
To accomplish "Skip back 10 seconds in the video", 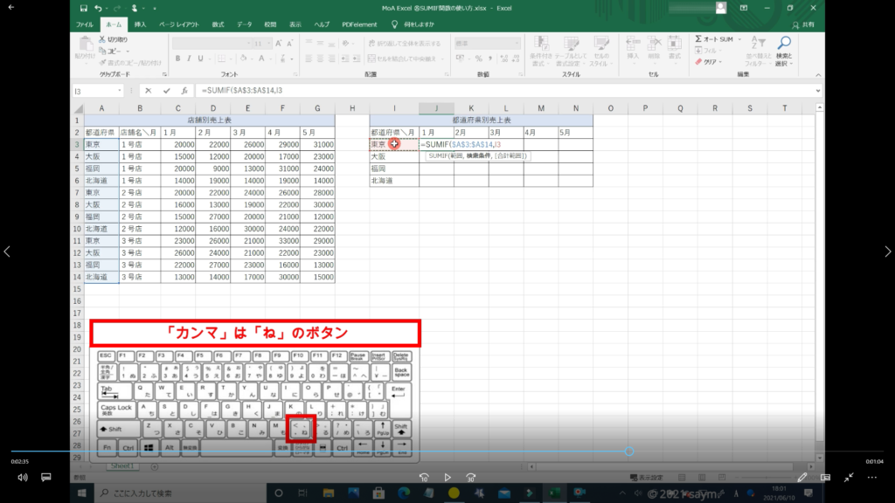I will 424,478.
